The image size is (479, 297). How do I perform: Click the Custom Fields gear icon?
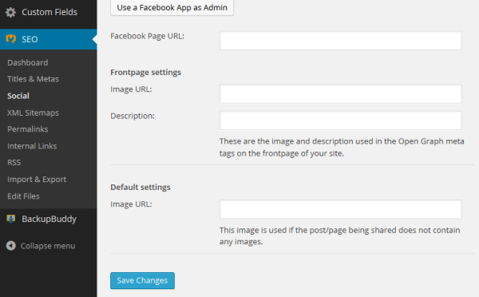pyautogui.click(x=10, y=12)
